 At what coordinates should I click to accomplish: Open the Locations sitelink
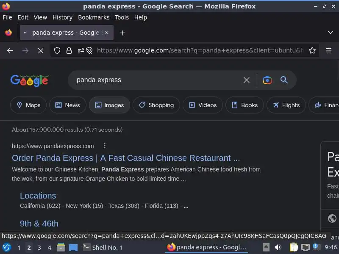click(x=38, y=196)
